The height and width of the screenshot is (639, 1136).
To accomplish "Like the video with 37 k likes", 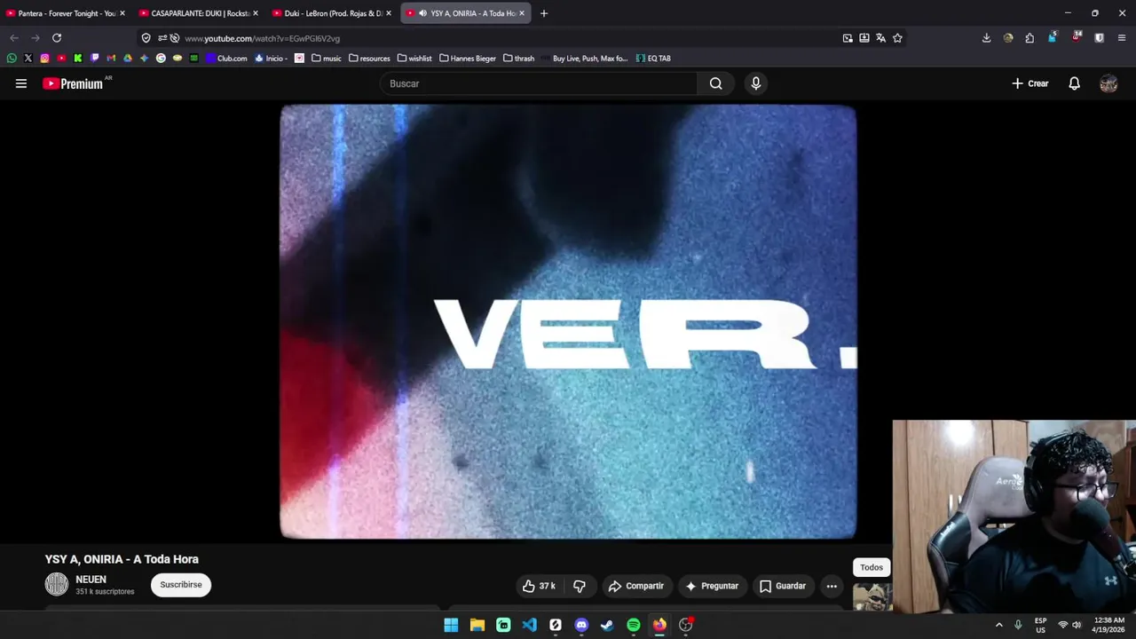I will click(539, 586).
